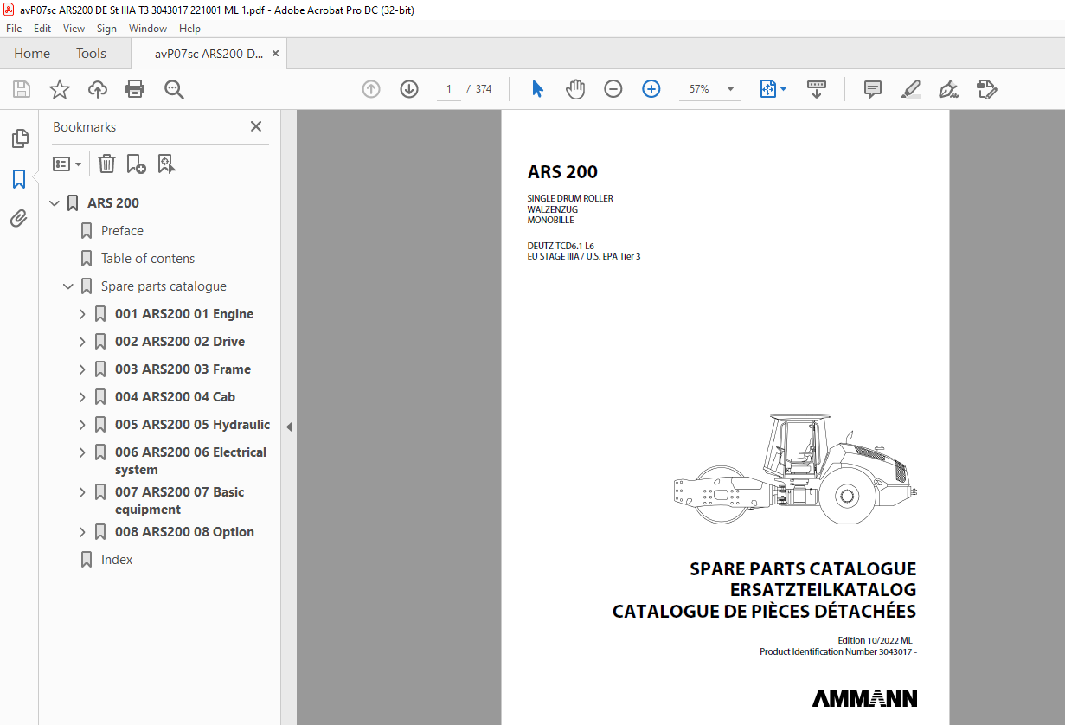The image size is (1065, 725).
Task: Print the document
Action: (x=135, y=89)
